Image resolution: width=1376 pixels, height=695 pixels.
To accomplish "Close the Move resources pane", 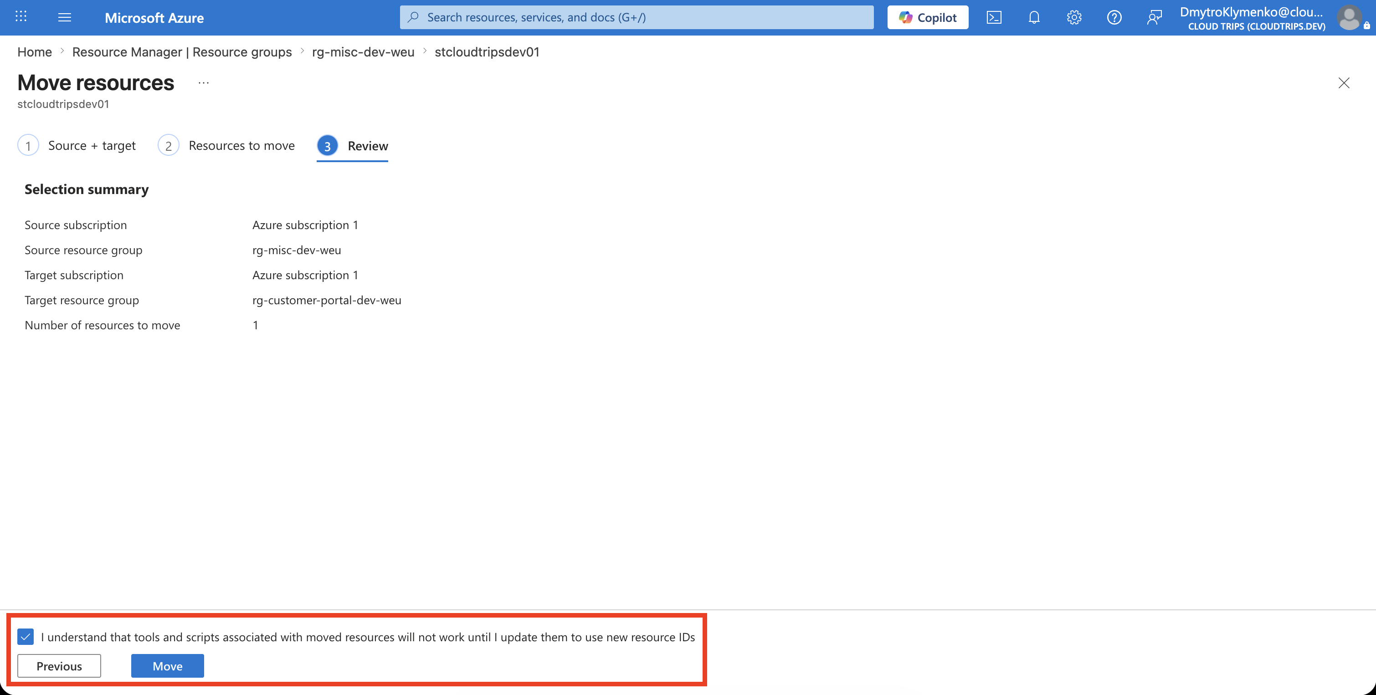I will [1343, 83].
